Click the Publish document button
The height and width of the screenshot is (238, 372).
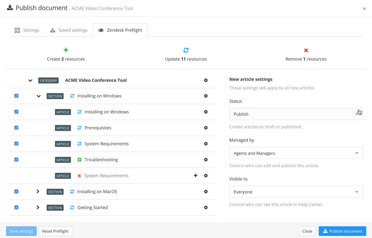[x=342, y=231]
